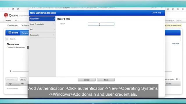
Task: Click the Overview heading
Action: (x=13, y=44)
